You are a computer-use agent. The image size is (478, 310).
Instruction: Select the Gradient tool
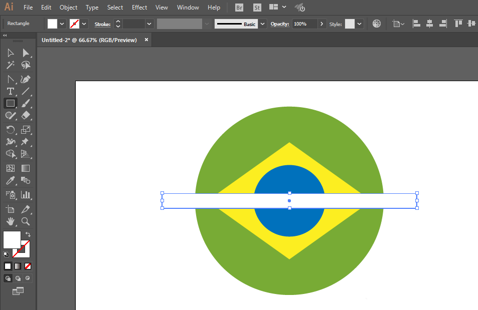[x=26, y=168]
